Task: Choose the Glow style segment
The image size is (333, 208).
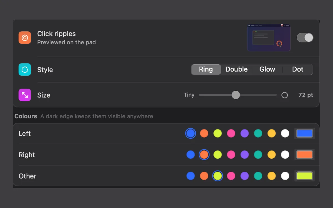Action: pyautogui.click(x=267, y=69)
